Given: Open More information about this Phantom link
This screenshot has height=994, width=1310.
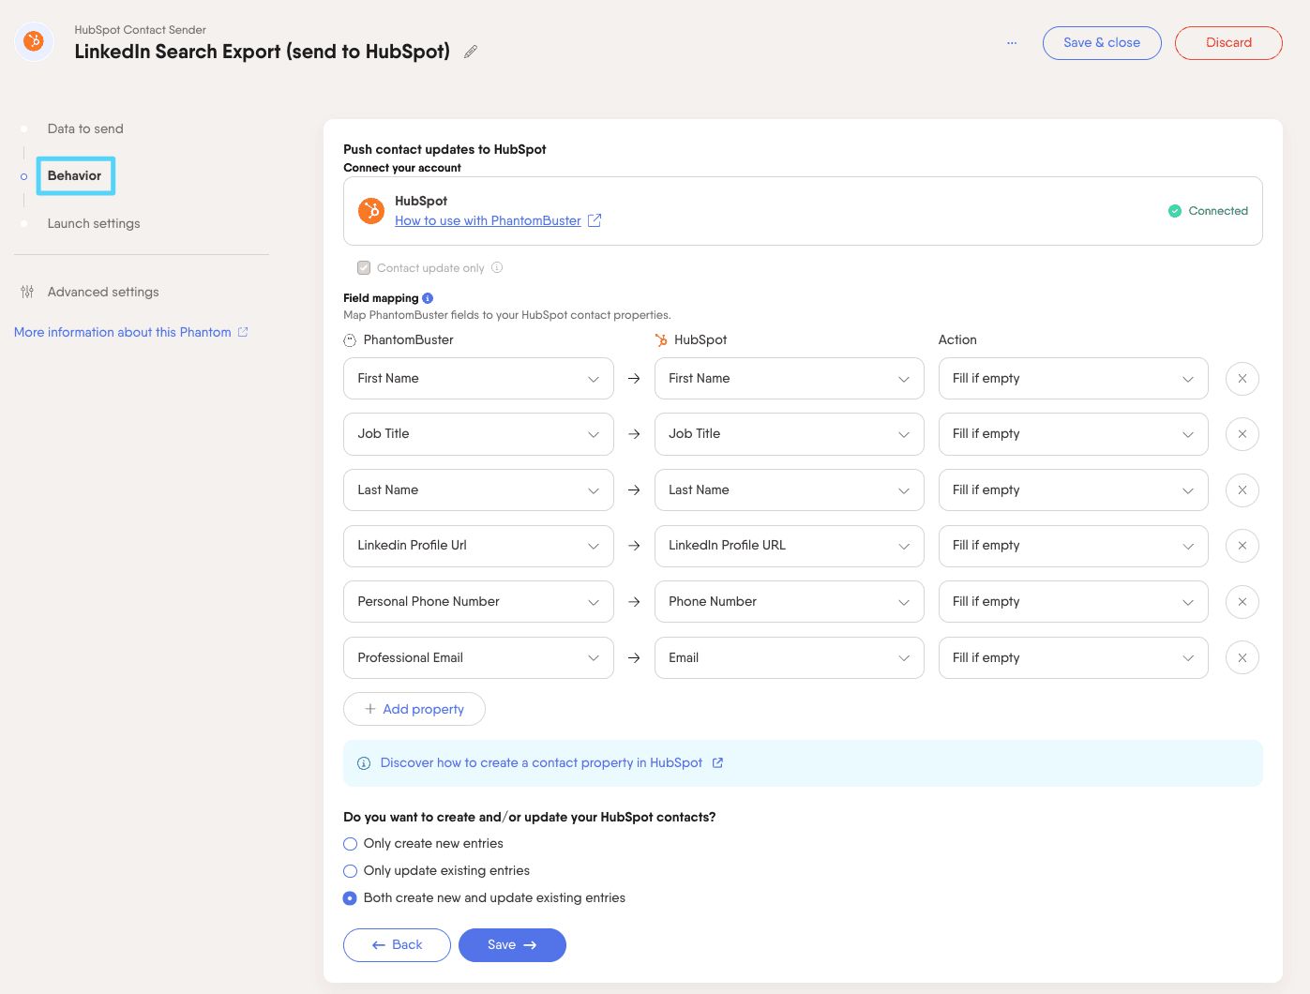Looking at the screenshot, I should [123, 332].
